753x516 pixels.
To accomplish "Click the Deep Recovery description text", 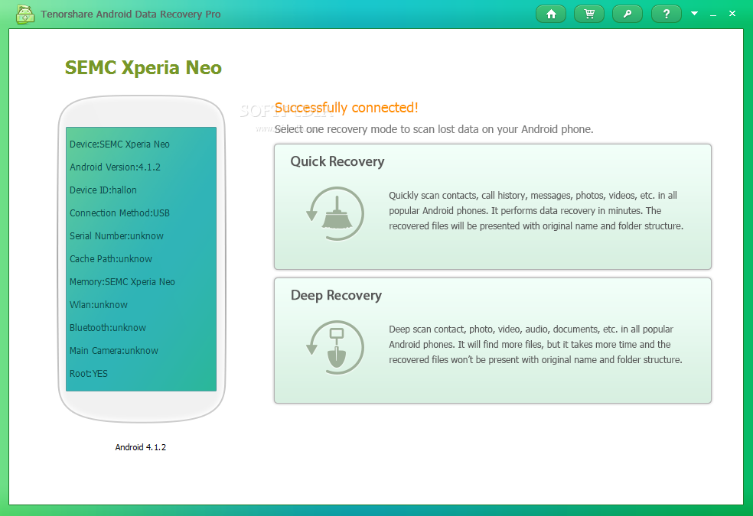I will (536, 344).
